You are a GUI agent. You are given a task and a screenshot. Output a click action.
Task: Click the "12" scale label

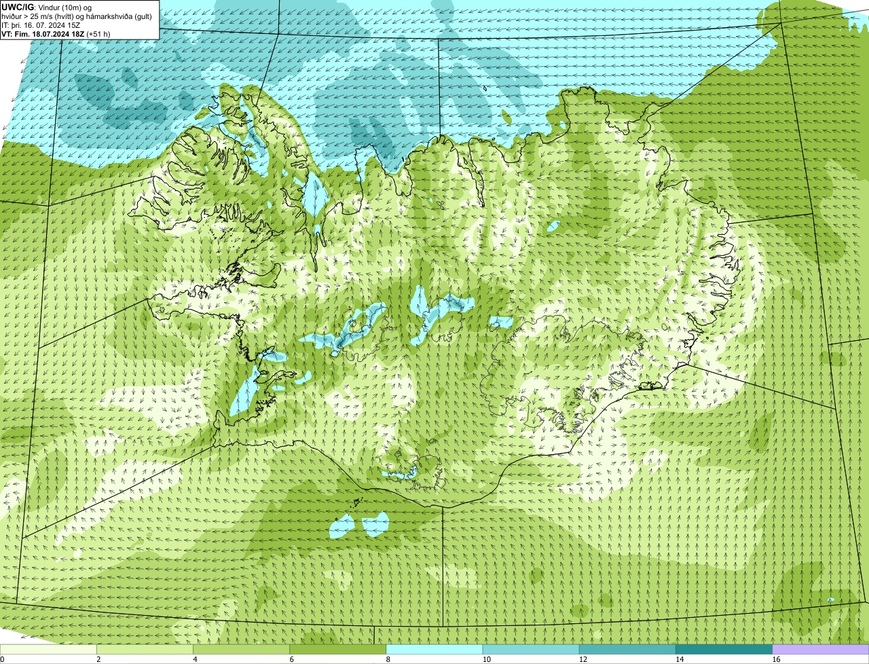583,659
